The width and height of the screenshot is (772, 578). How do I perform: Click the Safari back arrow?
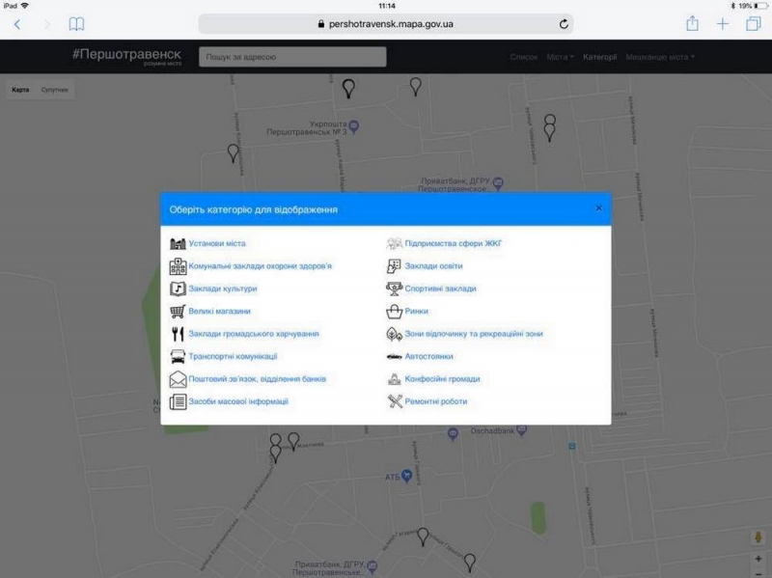16,24
